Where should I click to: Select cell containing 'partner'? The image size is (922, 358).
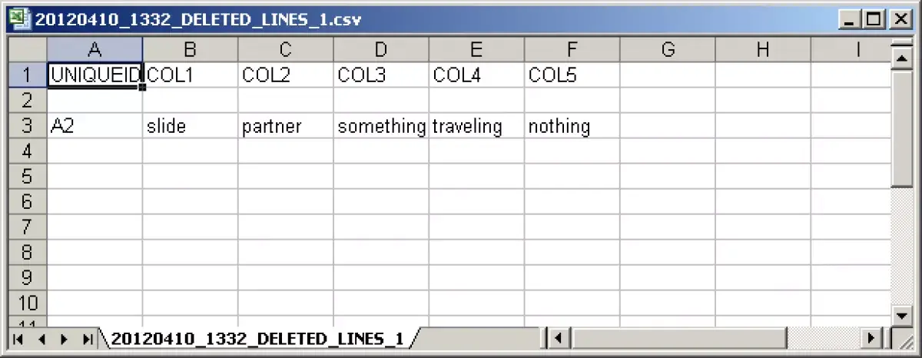coord(286,126)
